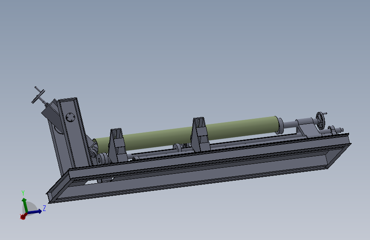Image resolution: width=370 pixels, height=240 pixels.
Task: Select the middle A-frame roller support
Action: point(200,135)
